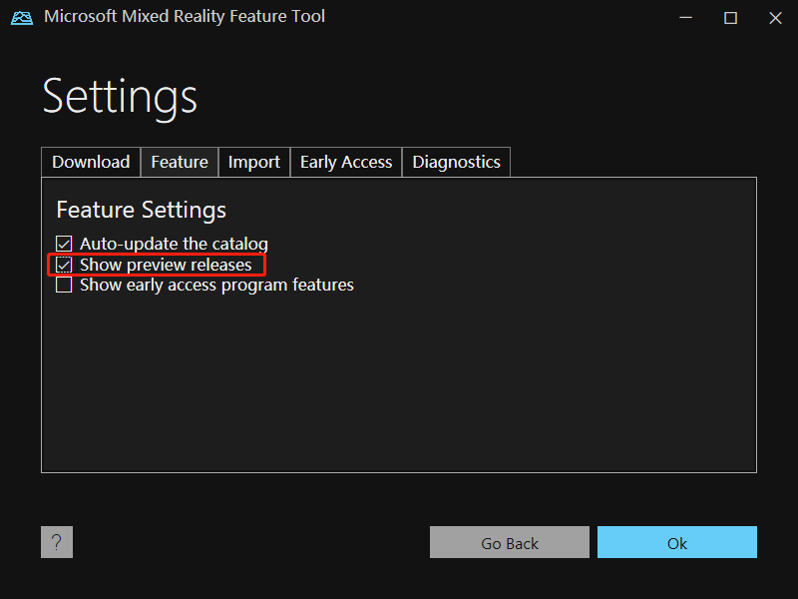Open the Import tab
Viewport: 798px width, 599px height.
click(254, 162)
